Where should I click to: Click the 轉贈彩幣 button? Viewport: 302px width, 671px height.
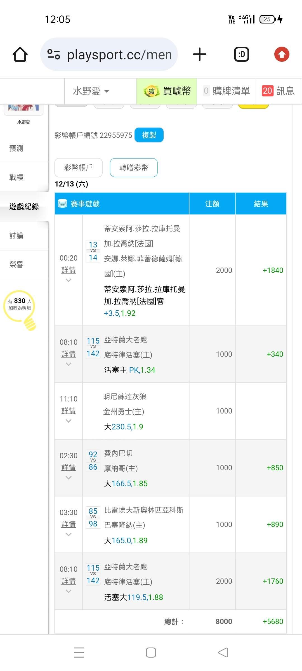(134, 167)
